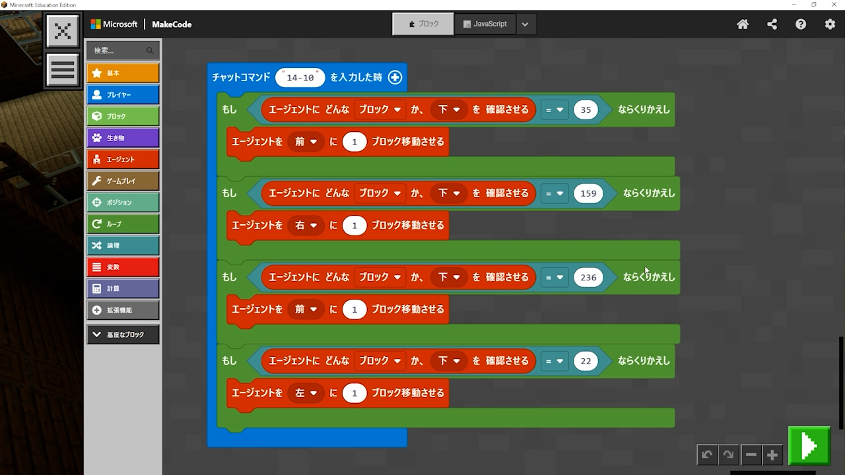Add parameter with chat command plus icon
This screenshot has width=845, height=475.
tap(395, 77)
